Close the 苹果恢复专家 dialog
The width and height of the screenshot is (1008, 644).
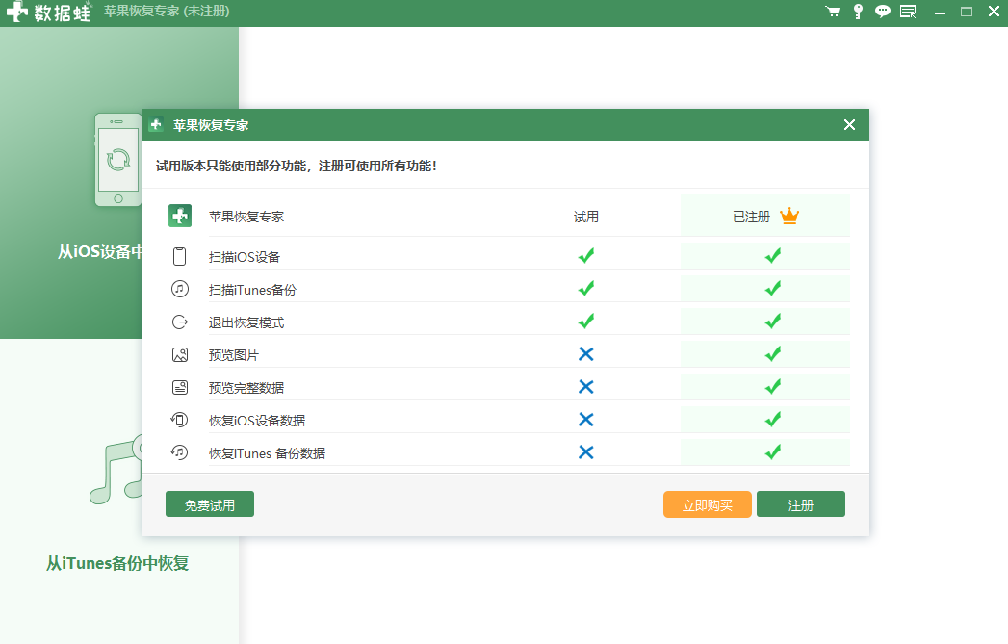[x=849, y=124]
